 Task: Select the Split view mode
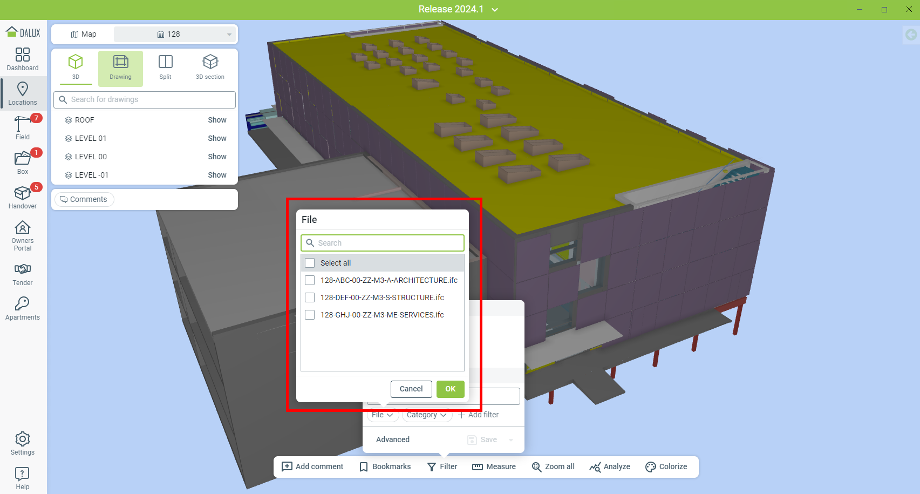pyautogui.click(x=165, y=67)
